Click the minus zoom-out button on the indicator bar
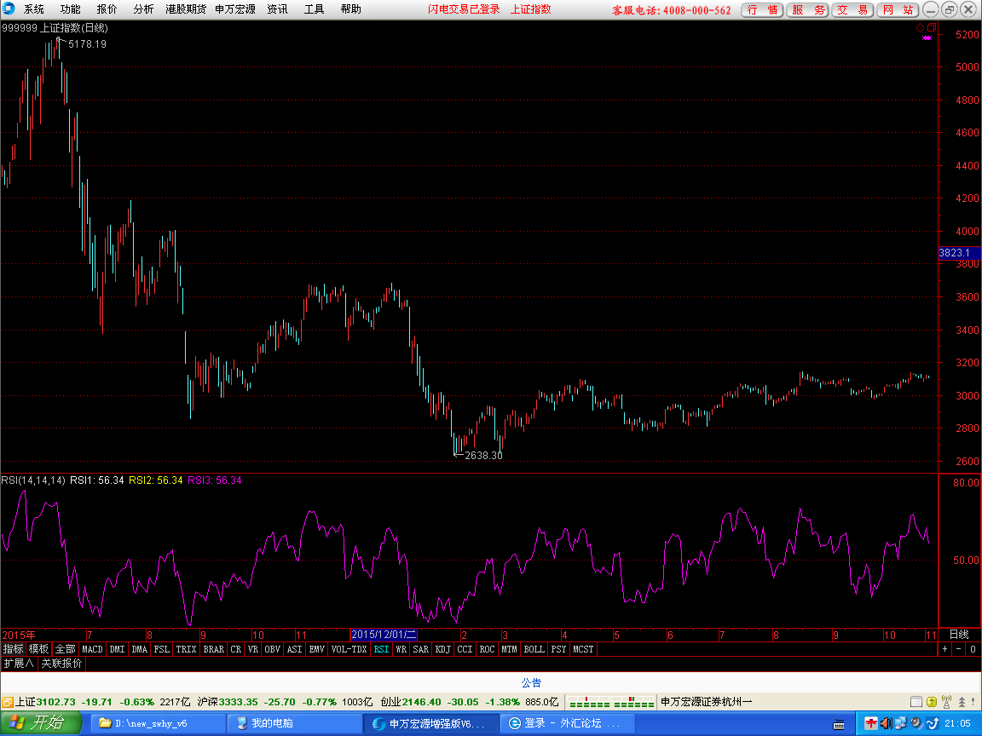The height and width of the screenshot is (736, 982). 959,650
